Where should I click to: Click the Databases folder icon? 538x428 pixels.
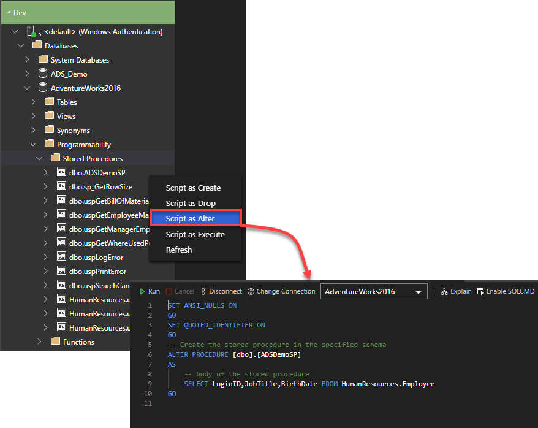pyautogui.click(x=37, y=45)
